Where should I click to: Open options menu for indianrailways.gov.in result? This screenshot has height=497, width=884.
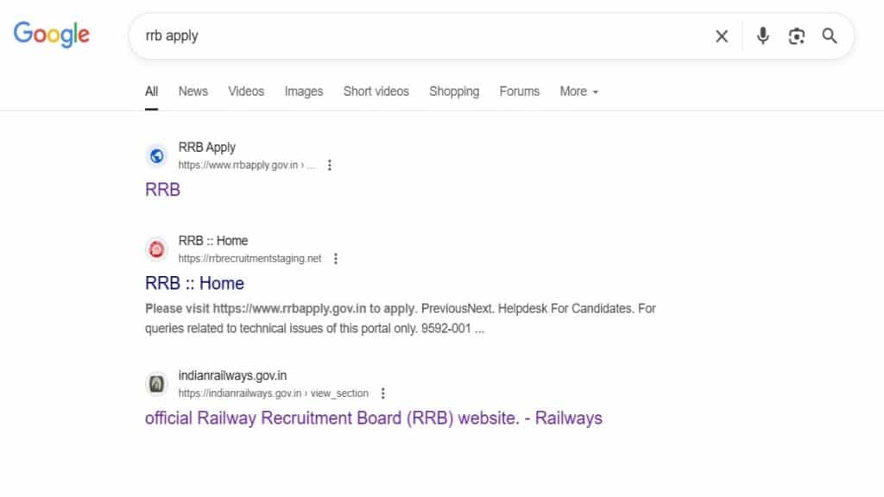[383, 393]
